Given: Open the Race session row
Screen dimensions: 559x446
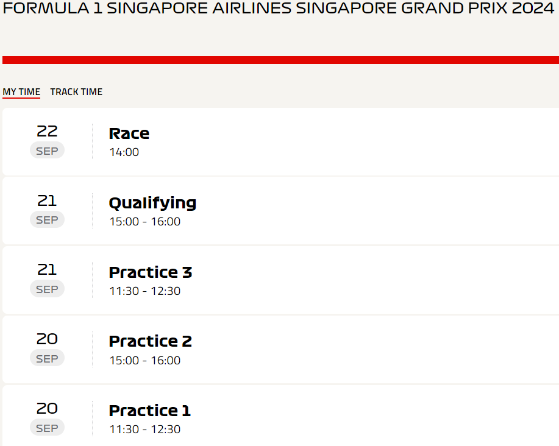Looking at the screenshot, I should coord(280,141).
